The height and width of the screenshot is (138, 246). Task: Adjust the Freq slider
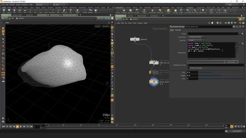tap(222, 72)
